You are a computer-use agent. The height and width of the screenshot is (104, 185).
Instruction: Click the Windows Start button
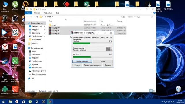coord(3,101)
